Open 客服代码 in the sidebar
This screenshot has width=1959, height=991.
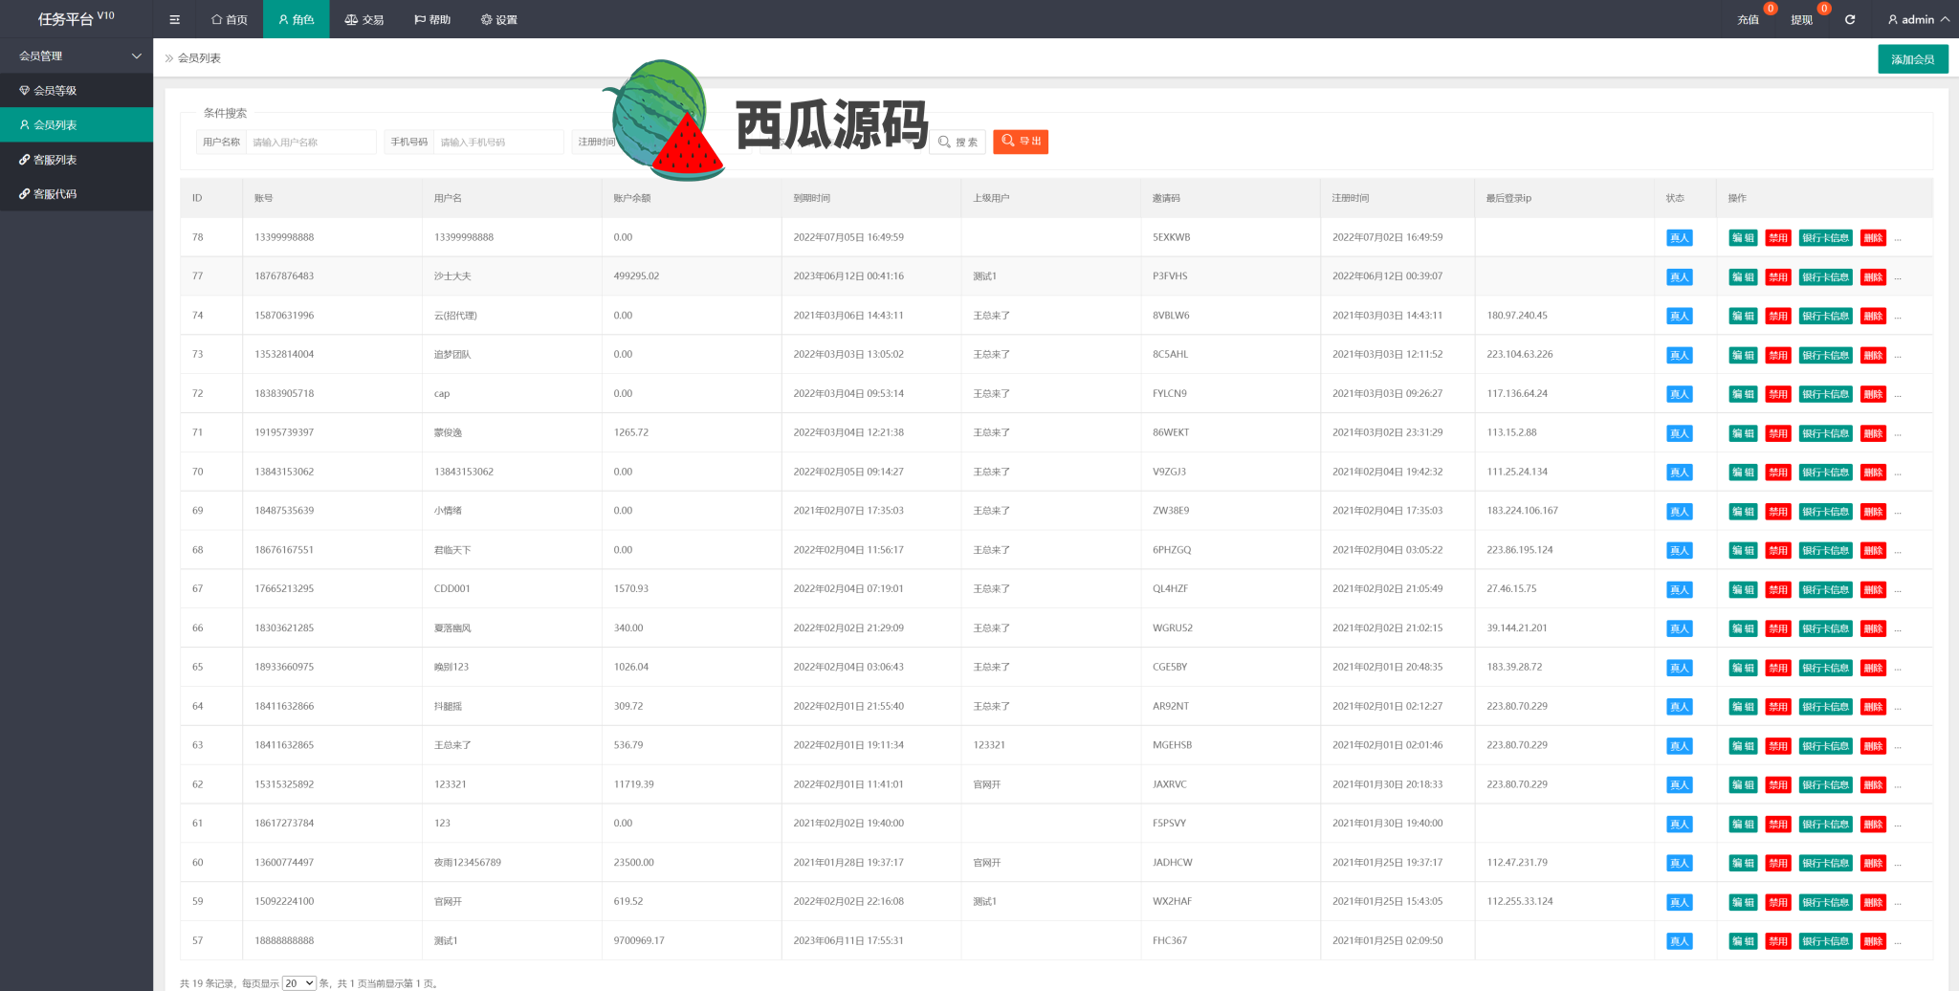[55, 194]
